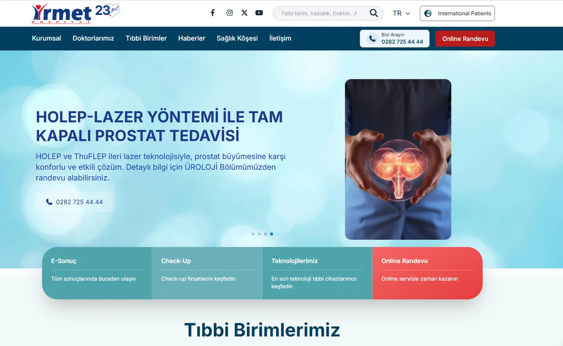
Task: Click the prostate treatment slide image
Action: (x=398, y=160)
